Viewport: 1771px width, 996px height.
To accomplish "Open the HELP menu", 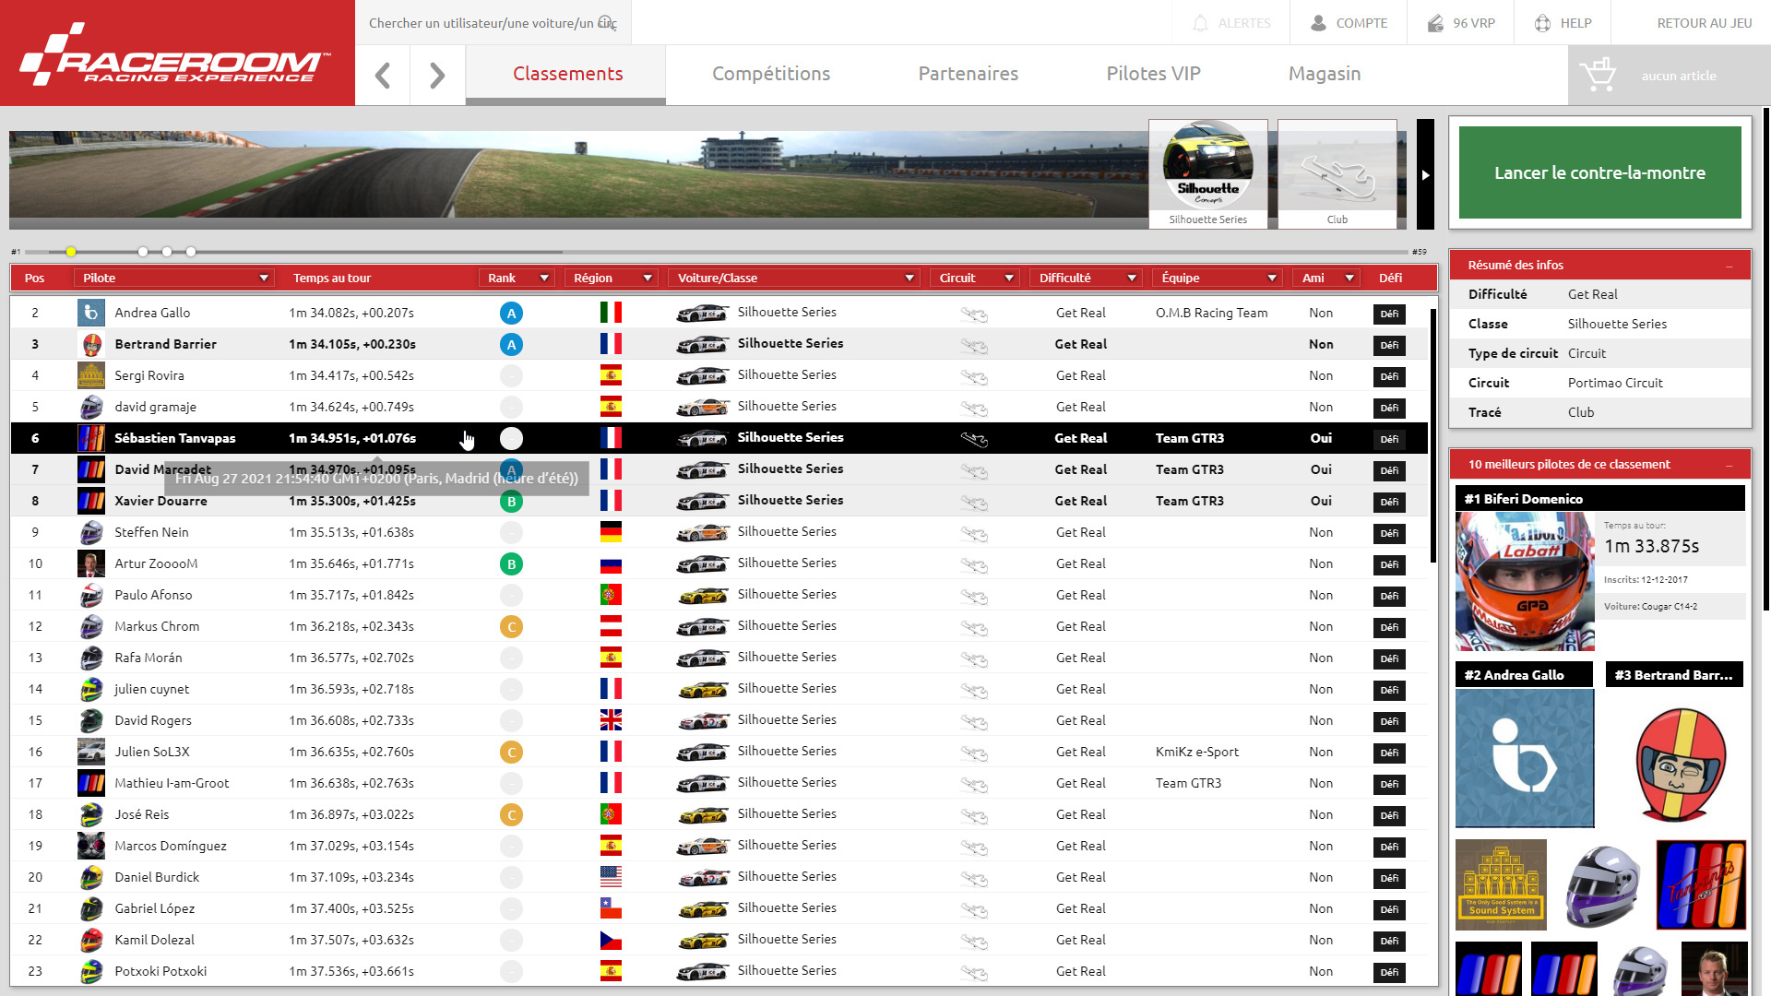I will click(x=1563, y=23).
